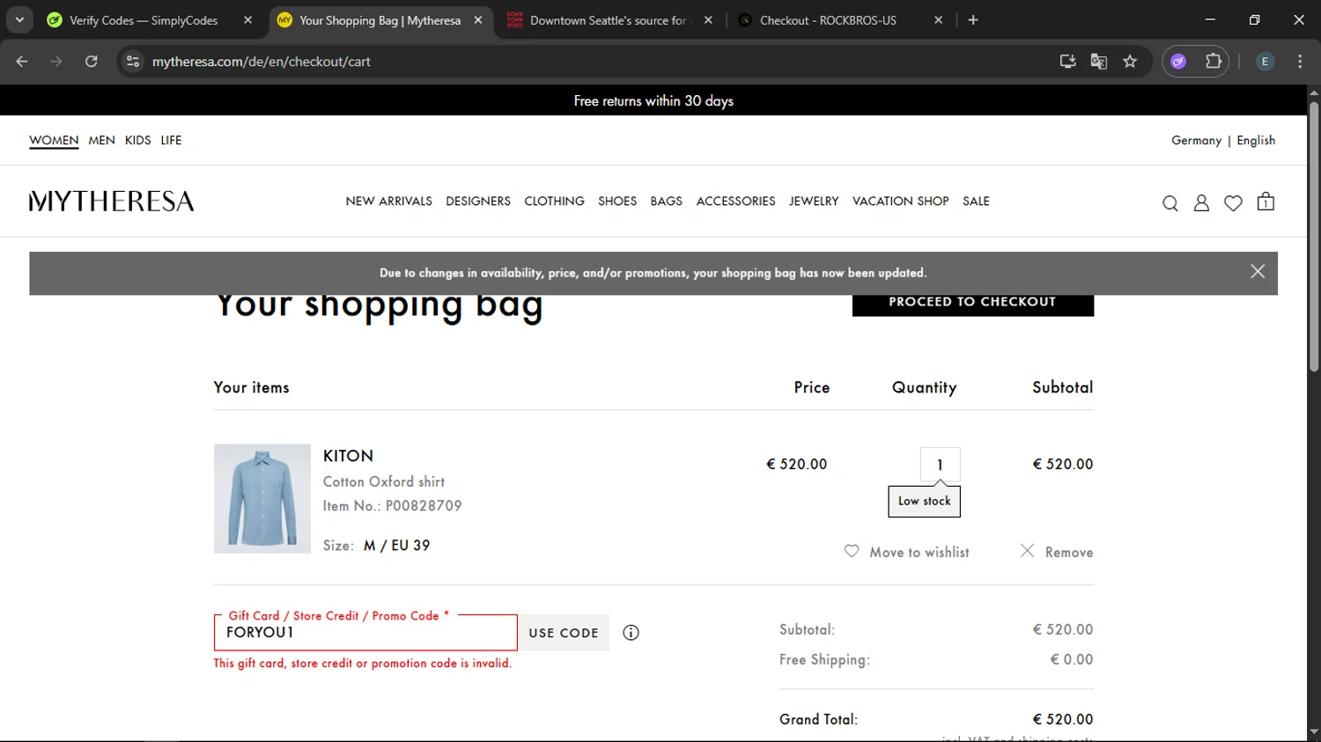The image size is (1321, 742).
Task: Open the CLOTHING menu
Action: pyautogui.click(x=554, y=202)
